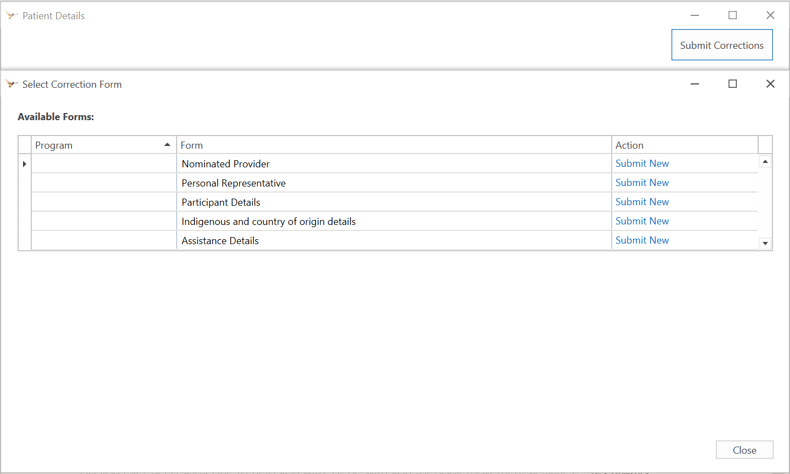Submit New for Participant Details

(x=642, y=202)
